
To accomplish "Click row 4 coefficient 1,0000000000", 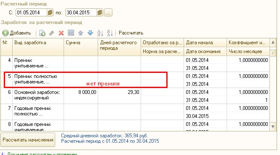I will [248, 60].
